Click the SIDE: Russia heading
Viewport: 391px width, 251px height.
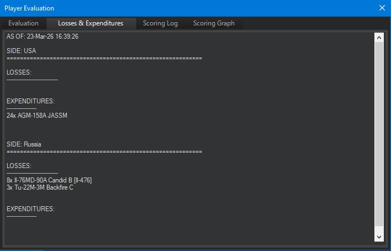click(x=24, y=144)
